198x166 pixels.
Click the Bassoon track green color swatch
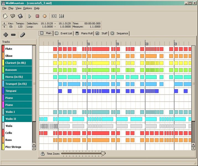pyautogui.click(x=3, y=70)
